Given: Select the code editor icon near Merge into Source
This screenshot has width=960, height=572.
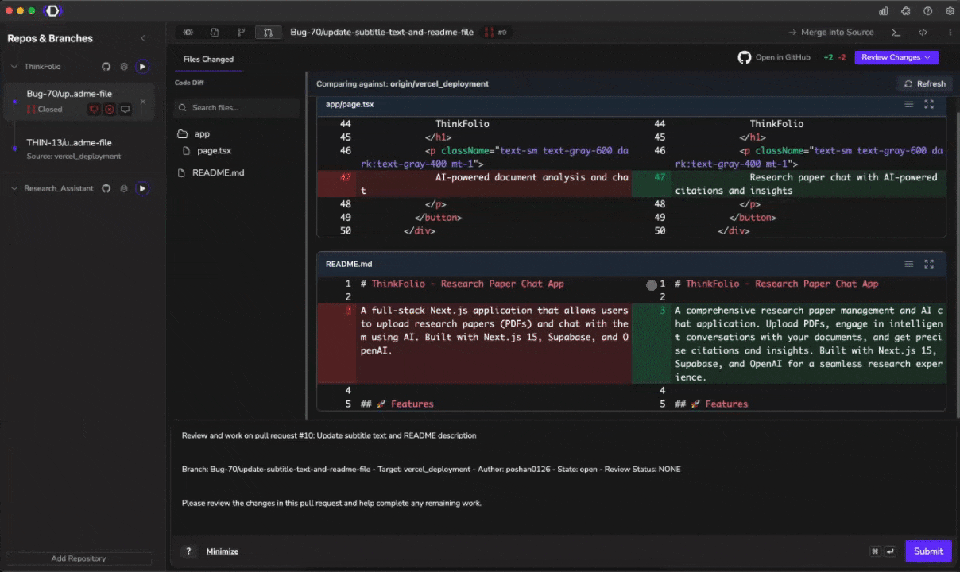Looking at the screenshot, I should [923, 32].
